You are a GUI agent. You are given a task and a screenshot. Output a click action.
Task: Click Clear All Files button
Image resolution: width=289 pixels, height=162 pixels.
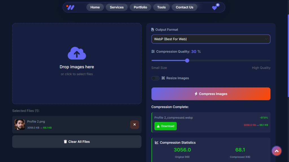[x=77, y=142]
